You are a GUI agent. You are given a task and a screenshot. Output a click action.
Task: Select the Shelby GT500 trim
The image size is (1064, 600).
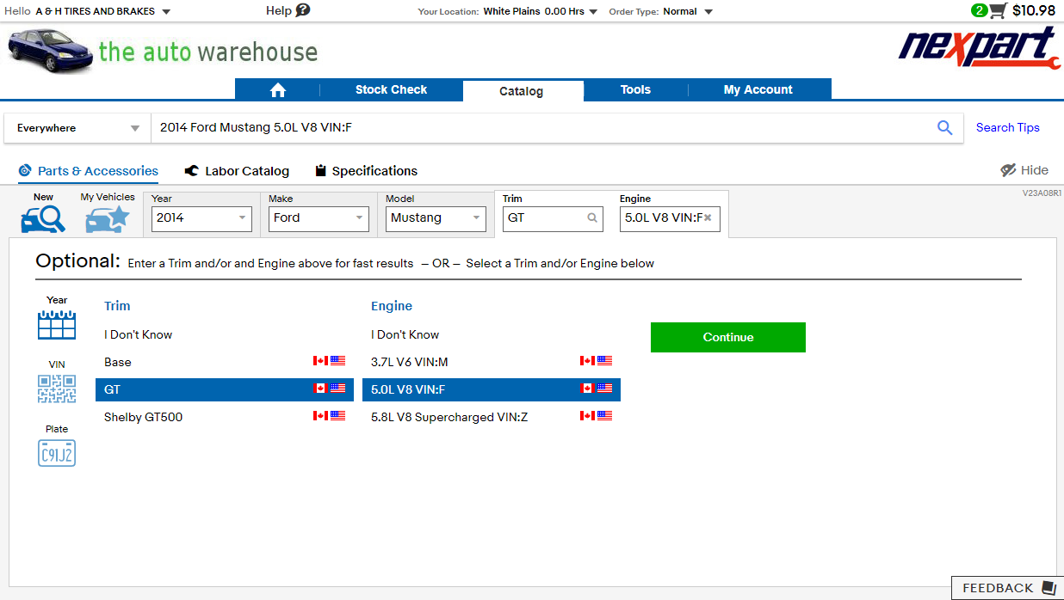tap(225, 417)
